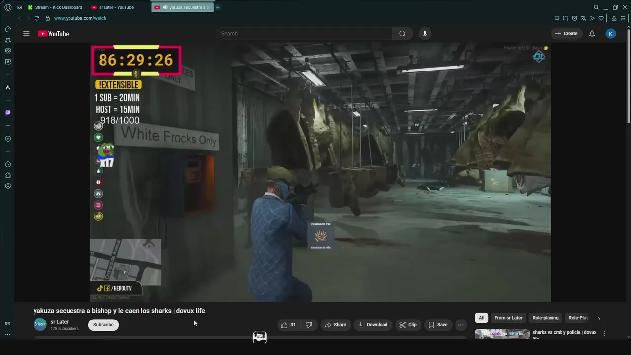
Task: Select the From sr Later chip
Action: pos(508,318)
